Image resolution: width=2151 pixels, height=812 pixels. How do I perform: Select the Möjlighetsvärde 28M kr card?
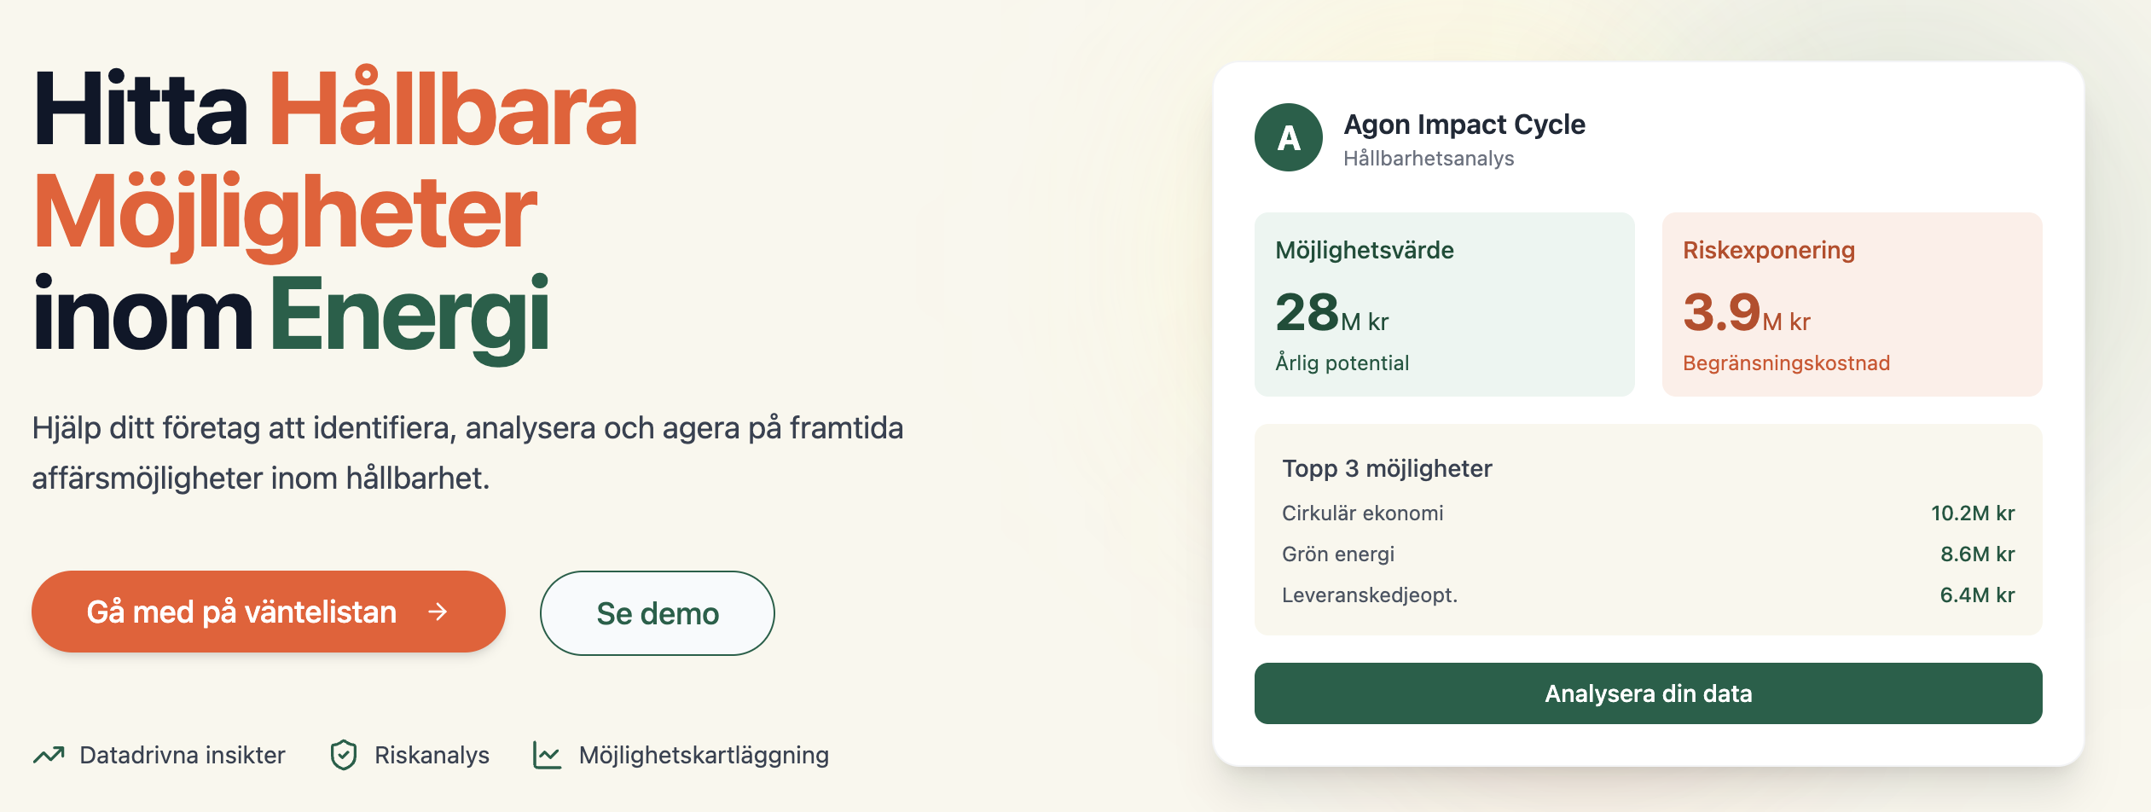[x=1444, y=304]
